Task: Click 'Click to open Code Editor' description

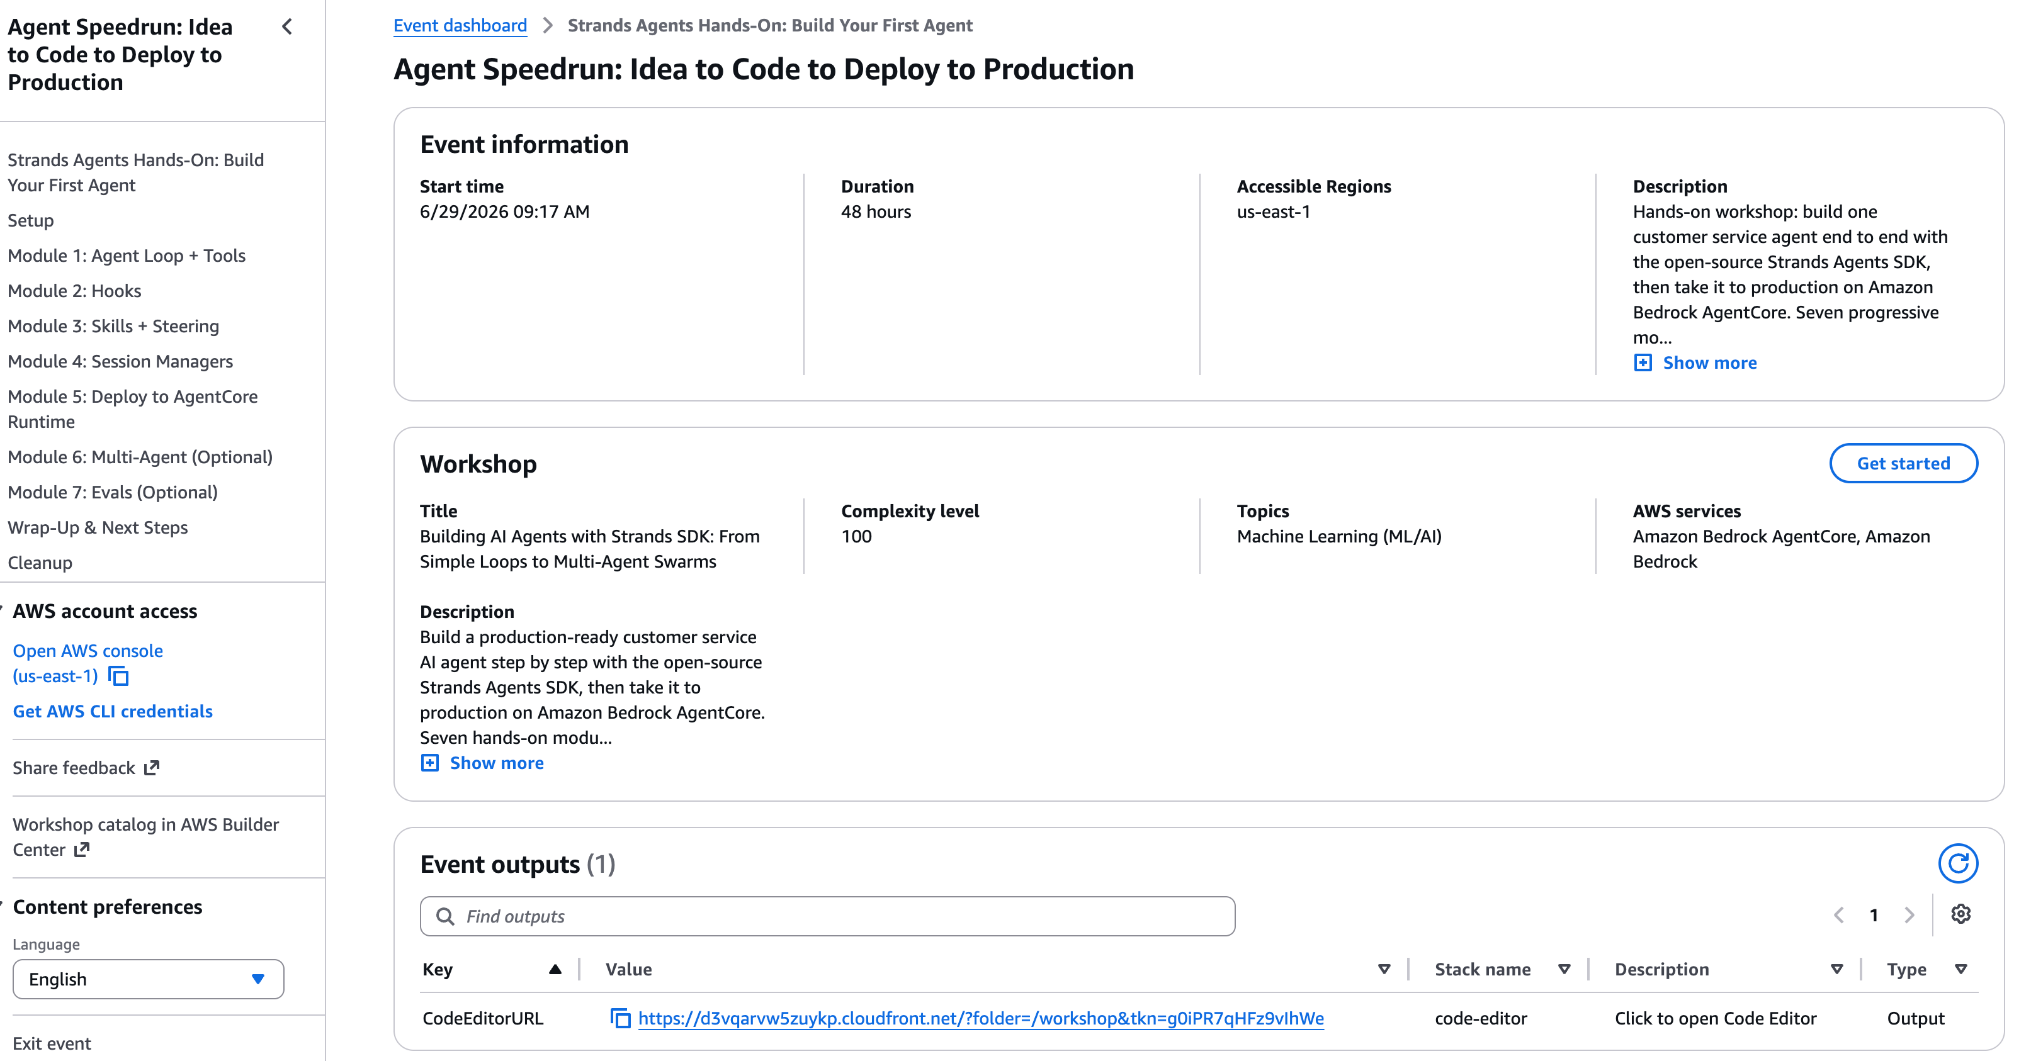Action: [1715, 1018]
